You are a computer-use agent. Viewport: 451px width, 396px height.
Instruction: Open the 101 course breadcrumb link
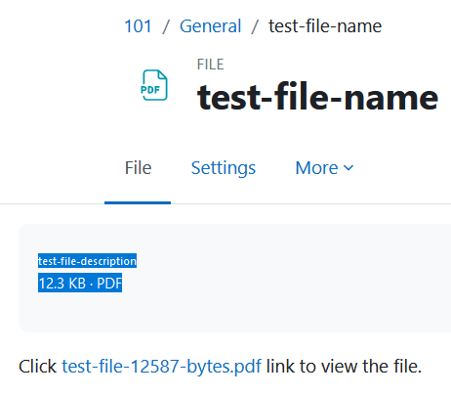click(x=138, y=26)
